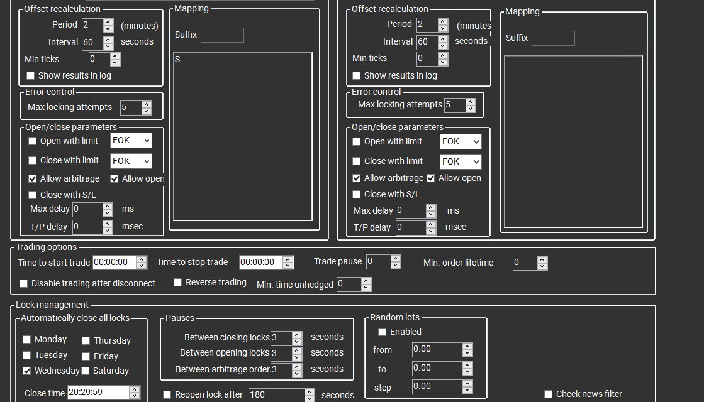Enable the Reopen lock after checkbox
704x402 pixels.
(167, 394)
